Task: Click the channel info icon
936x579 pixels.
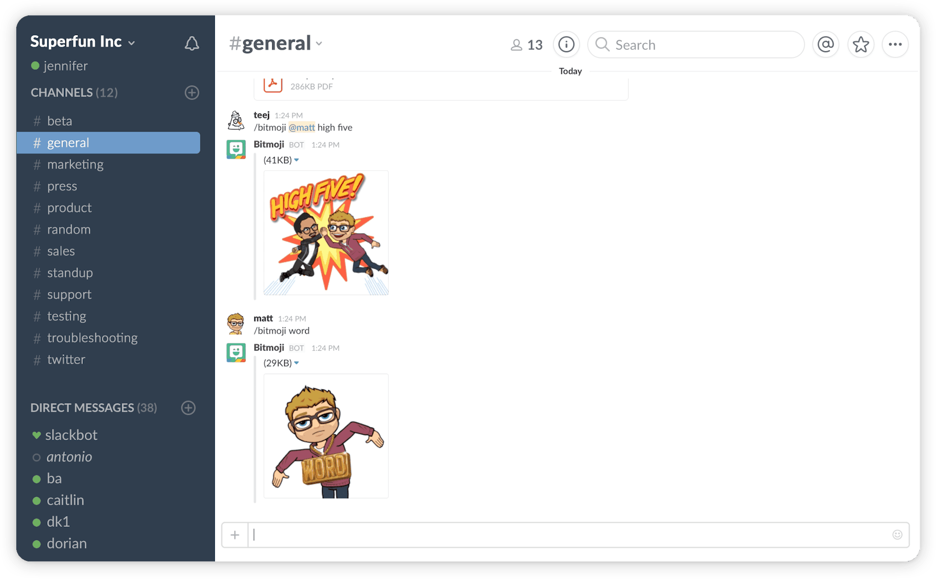Action: tap(567, 43)
